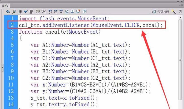
Task: Click the 'var C1:Number' code line
Action: pyautogui.click(x=80, y=58)
